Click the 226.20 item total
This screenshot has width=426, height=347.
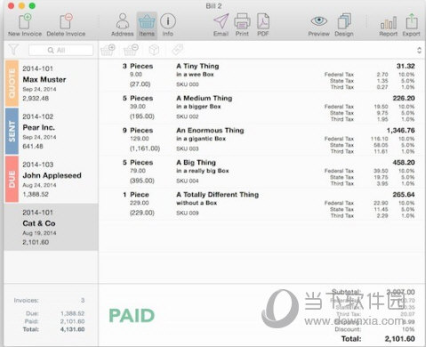(x=404, y=98)
